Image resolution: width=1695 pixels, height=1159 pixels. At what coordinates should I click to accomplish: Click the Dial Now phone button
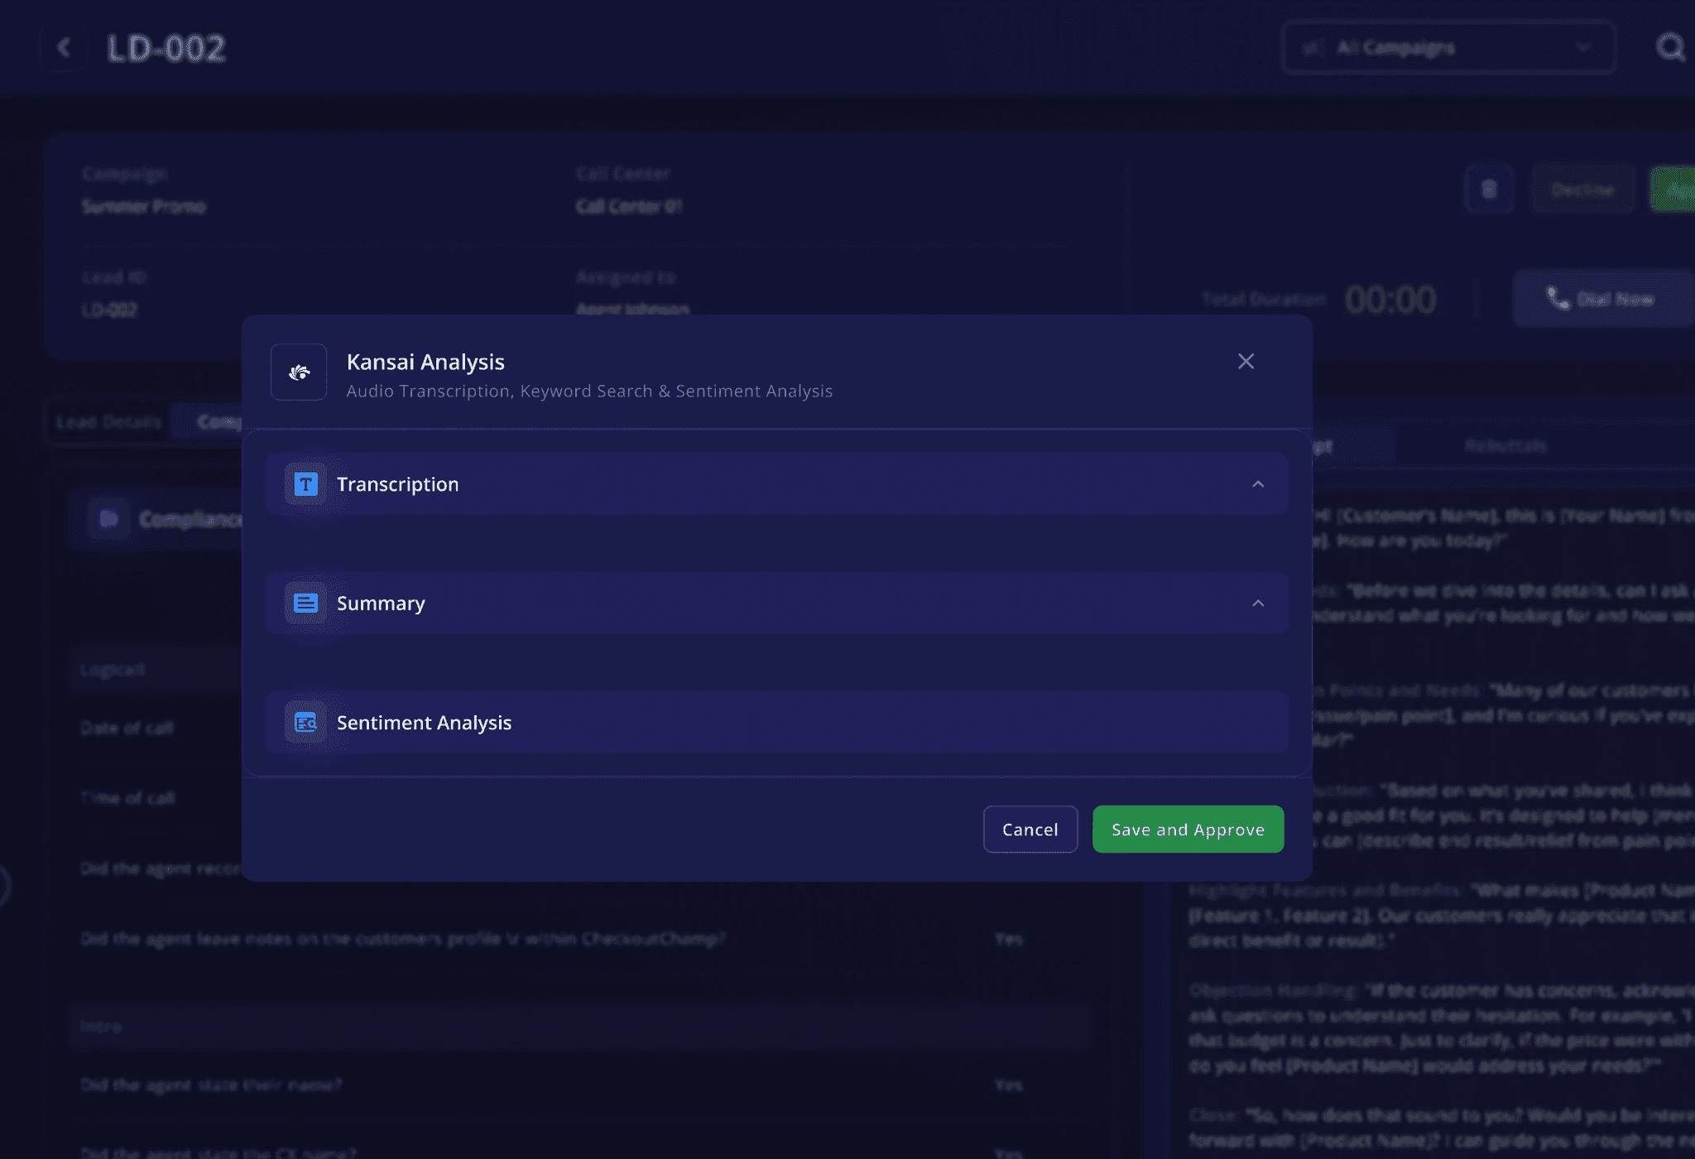[1601, 299]
